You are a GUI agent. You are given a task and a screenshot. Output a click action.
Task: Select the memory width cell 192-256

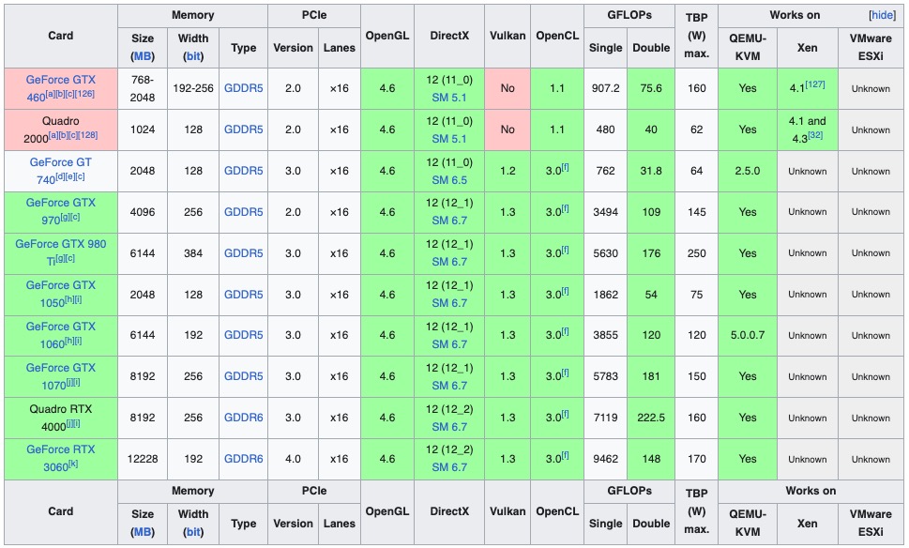(x=193, y=89)
